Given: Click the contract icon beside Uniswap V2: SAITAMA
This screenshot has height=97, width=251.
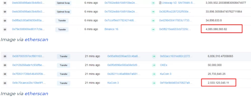Looking at the screenshot, I should click(160, 3).
